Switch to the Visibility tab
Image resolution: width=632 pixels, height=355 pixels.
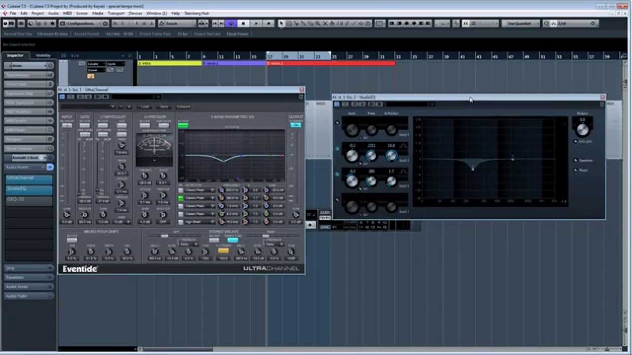(43, 56)
